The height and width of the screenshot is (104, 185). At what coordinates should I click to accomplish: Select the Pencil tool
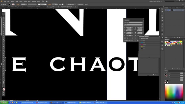coord(3,36)
